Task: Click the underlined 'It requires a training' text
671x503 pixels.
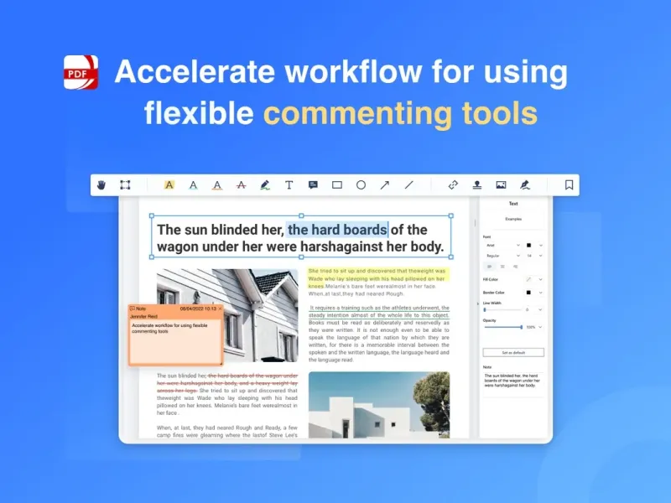Action: (x=379, y=311)
